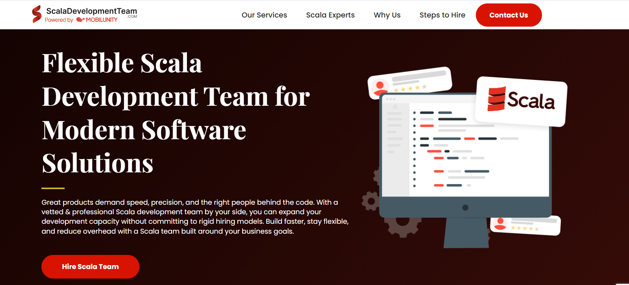Click the Contact Us button
Viewport: 629px width, 285px height.
click(x=509, y=15)
